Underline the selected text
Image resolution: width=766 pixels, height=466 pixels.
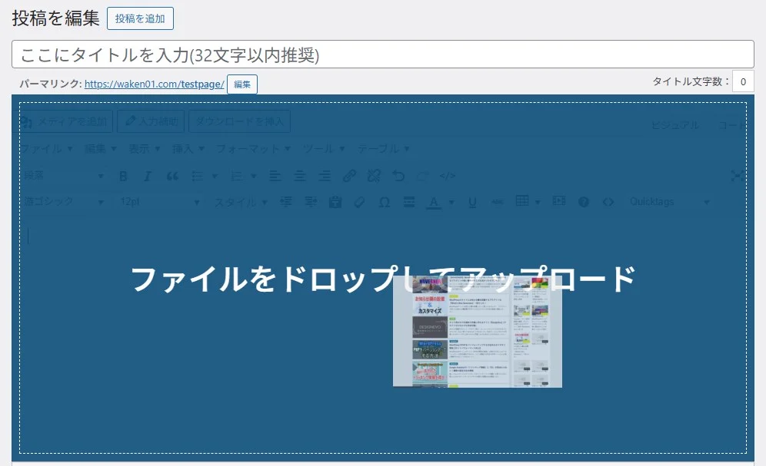coord(472,202)
